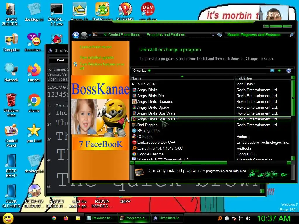This screenshot has width=299, height=224.
Task: Open the address bar history dropdown arrow
Action: pos(213,35)
